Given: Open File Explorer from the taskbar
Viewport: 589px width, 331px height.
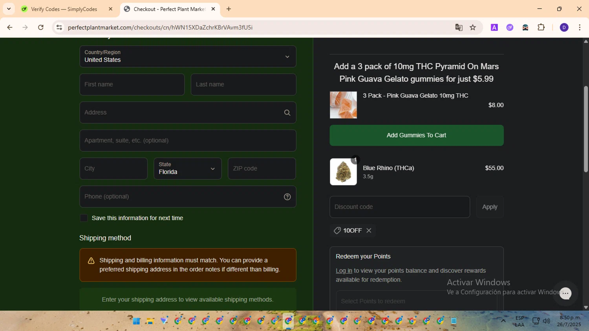Looking at the screenshot, I should pyautogui.click(x=150, y=321).
